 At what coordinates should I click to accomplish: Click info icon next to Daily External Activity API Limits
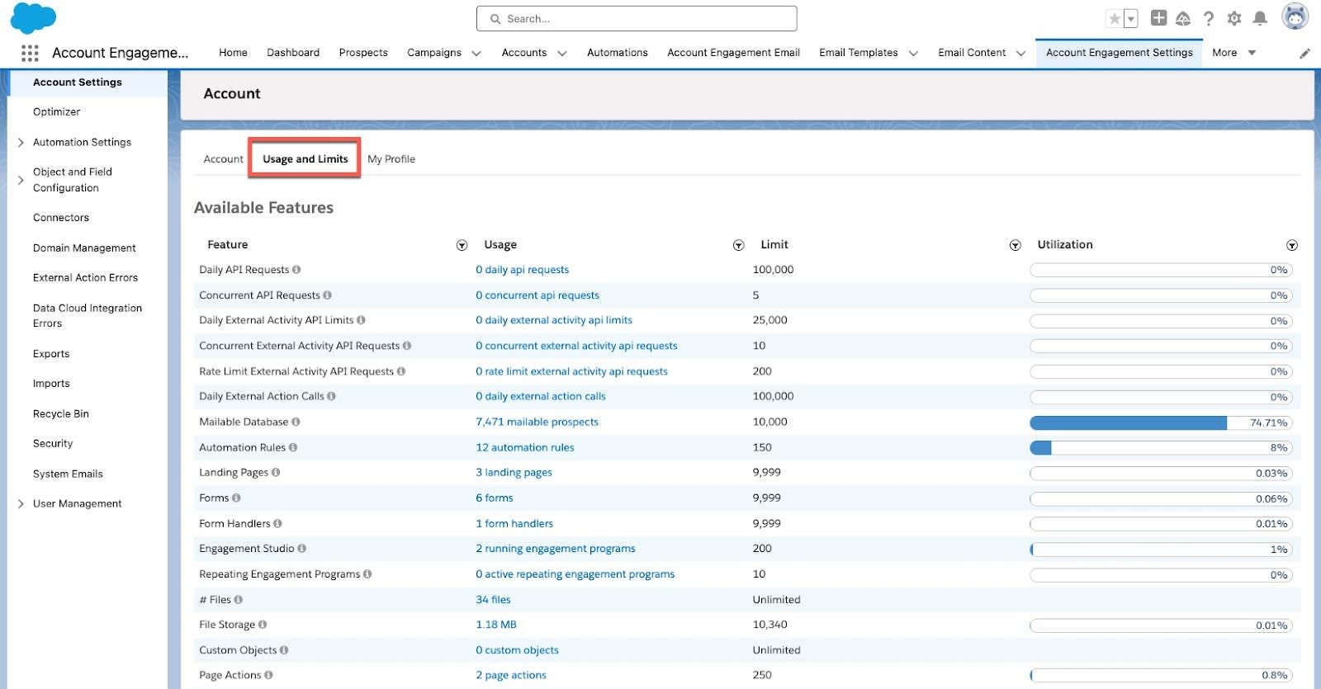coord(361,320)
